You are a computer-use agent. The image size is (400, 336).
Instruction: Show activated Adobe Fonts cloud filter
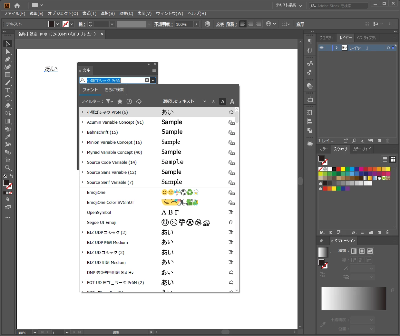point(139,101)
